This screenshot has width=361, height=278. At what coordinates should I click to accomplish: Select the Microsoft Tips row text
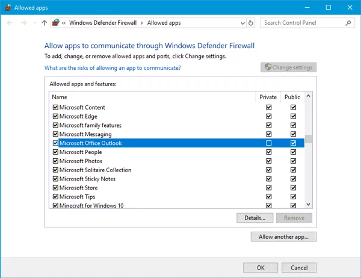click(77, 197)
